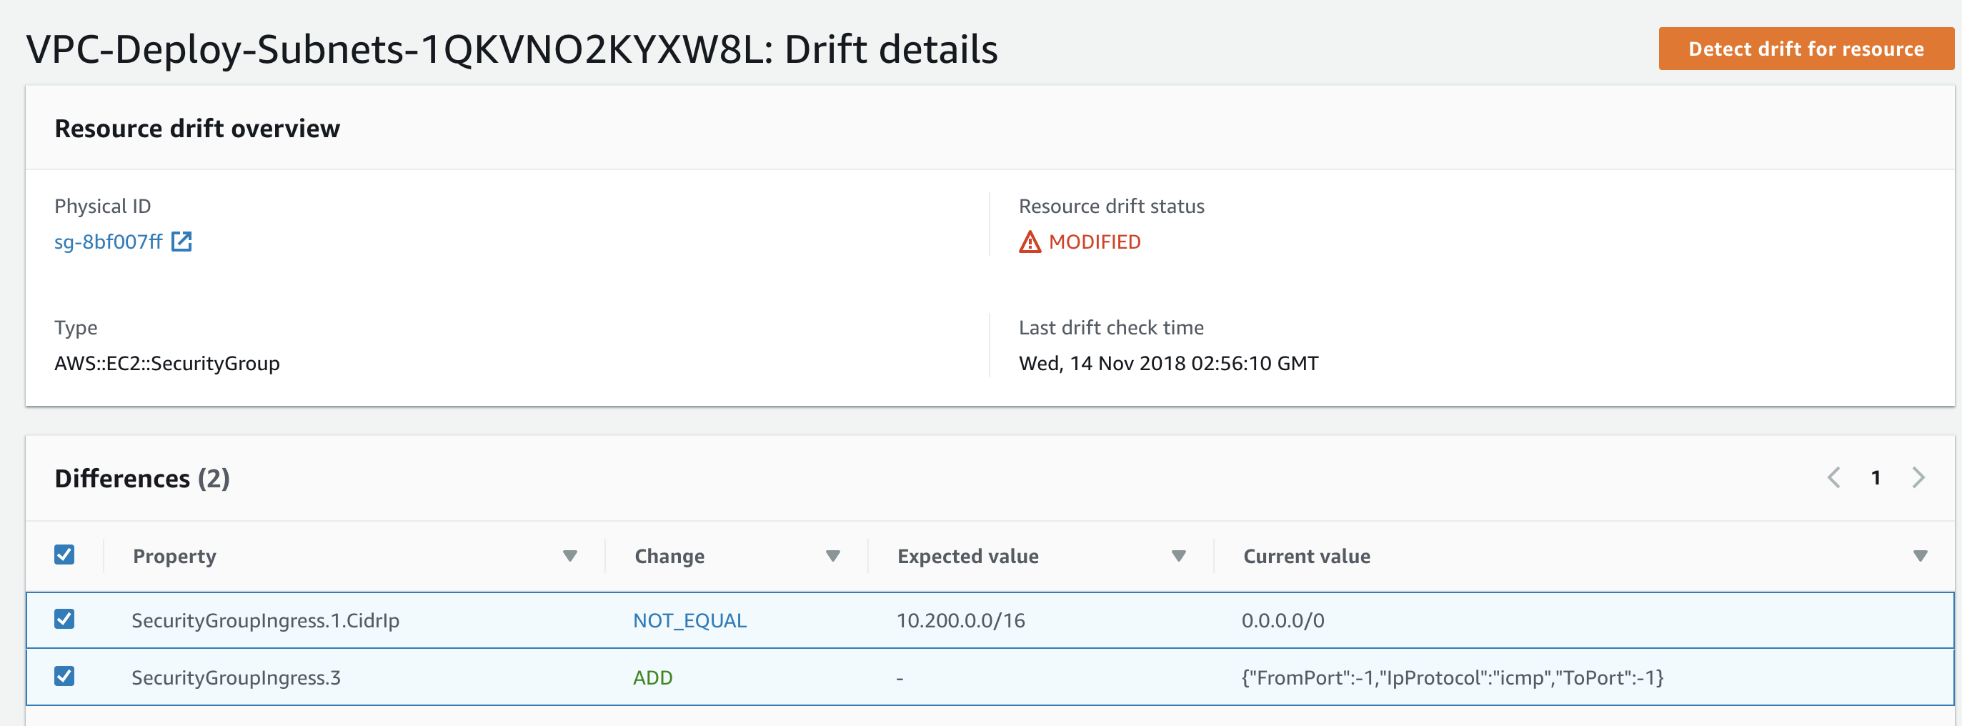Viewport: 1962px width, 726px height.
Task: Click the external link icon beside sg-8bf007ff
Action: click(x=181, y=242)
